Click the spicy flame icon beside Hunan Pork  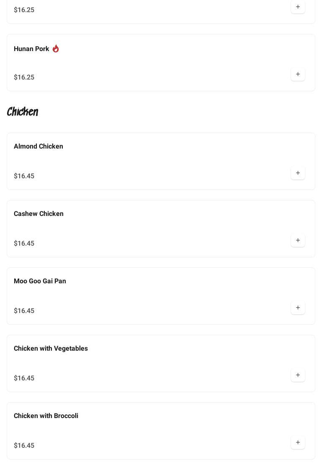coord(56,49)
